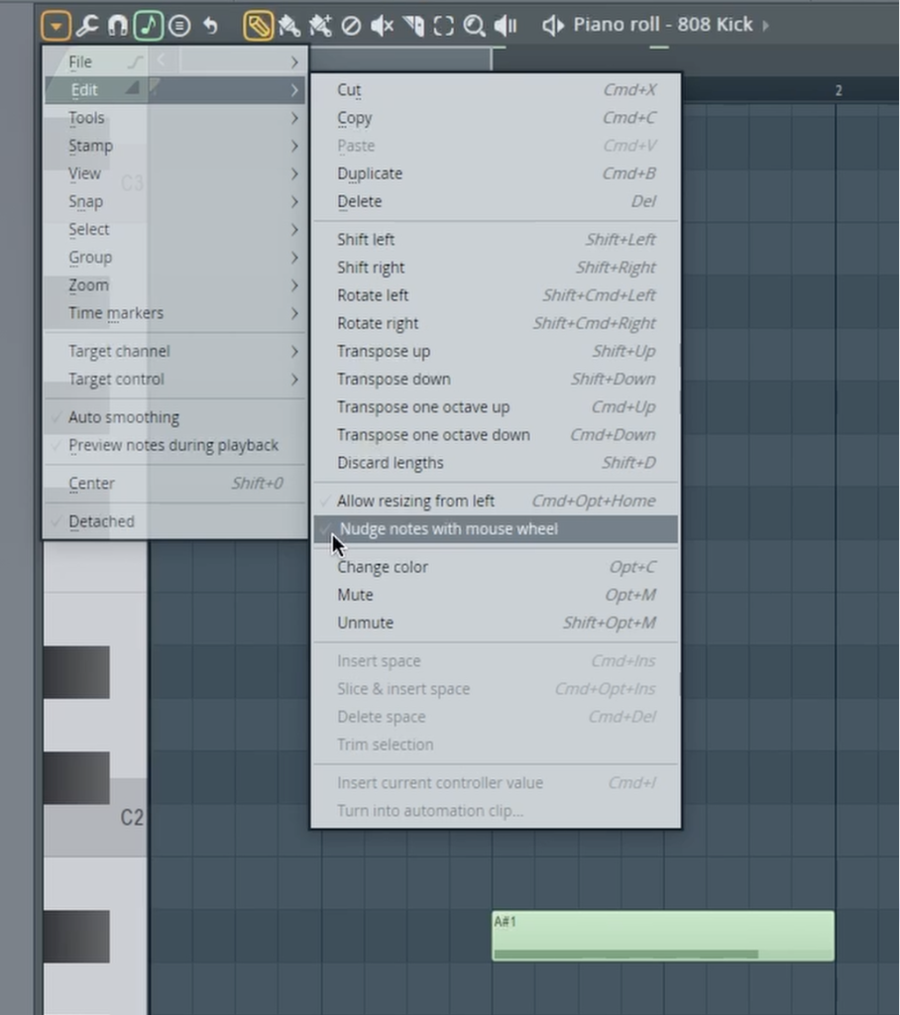Disable the Detached window option
This screenshot has height=1015, width=900.
click(101, 521)
